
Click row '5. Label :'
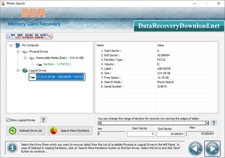156,69
